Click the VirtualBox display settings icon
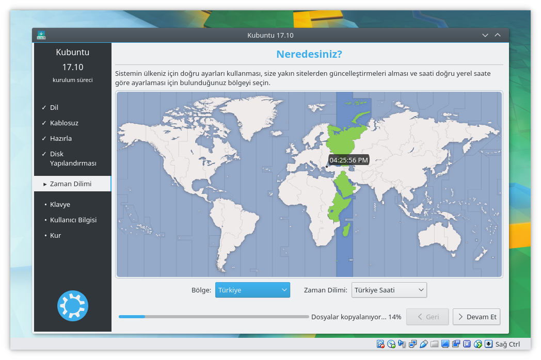This screenshot has width=541, height=360. pos(445,344)
